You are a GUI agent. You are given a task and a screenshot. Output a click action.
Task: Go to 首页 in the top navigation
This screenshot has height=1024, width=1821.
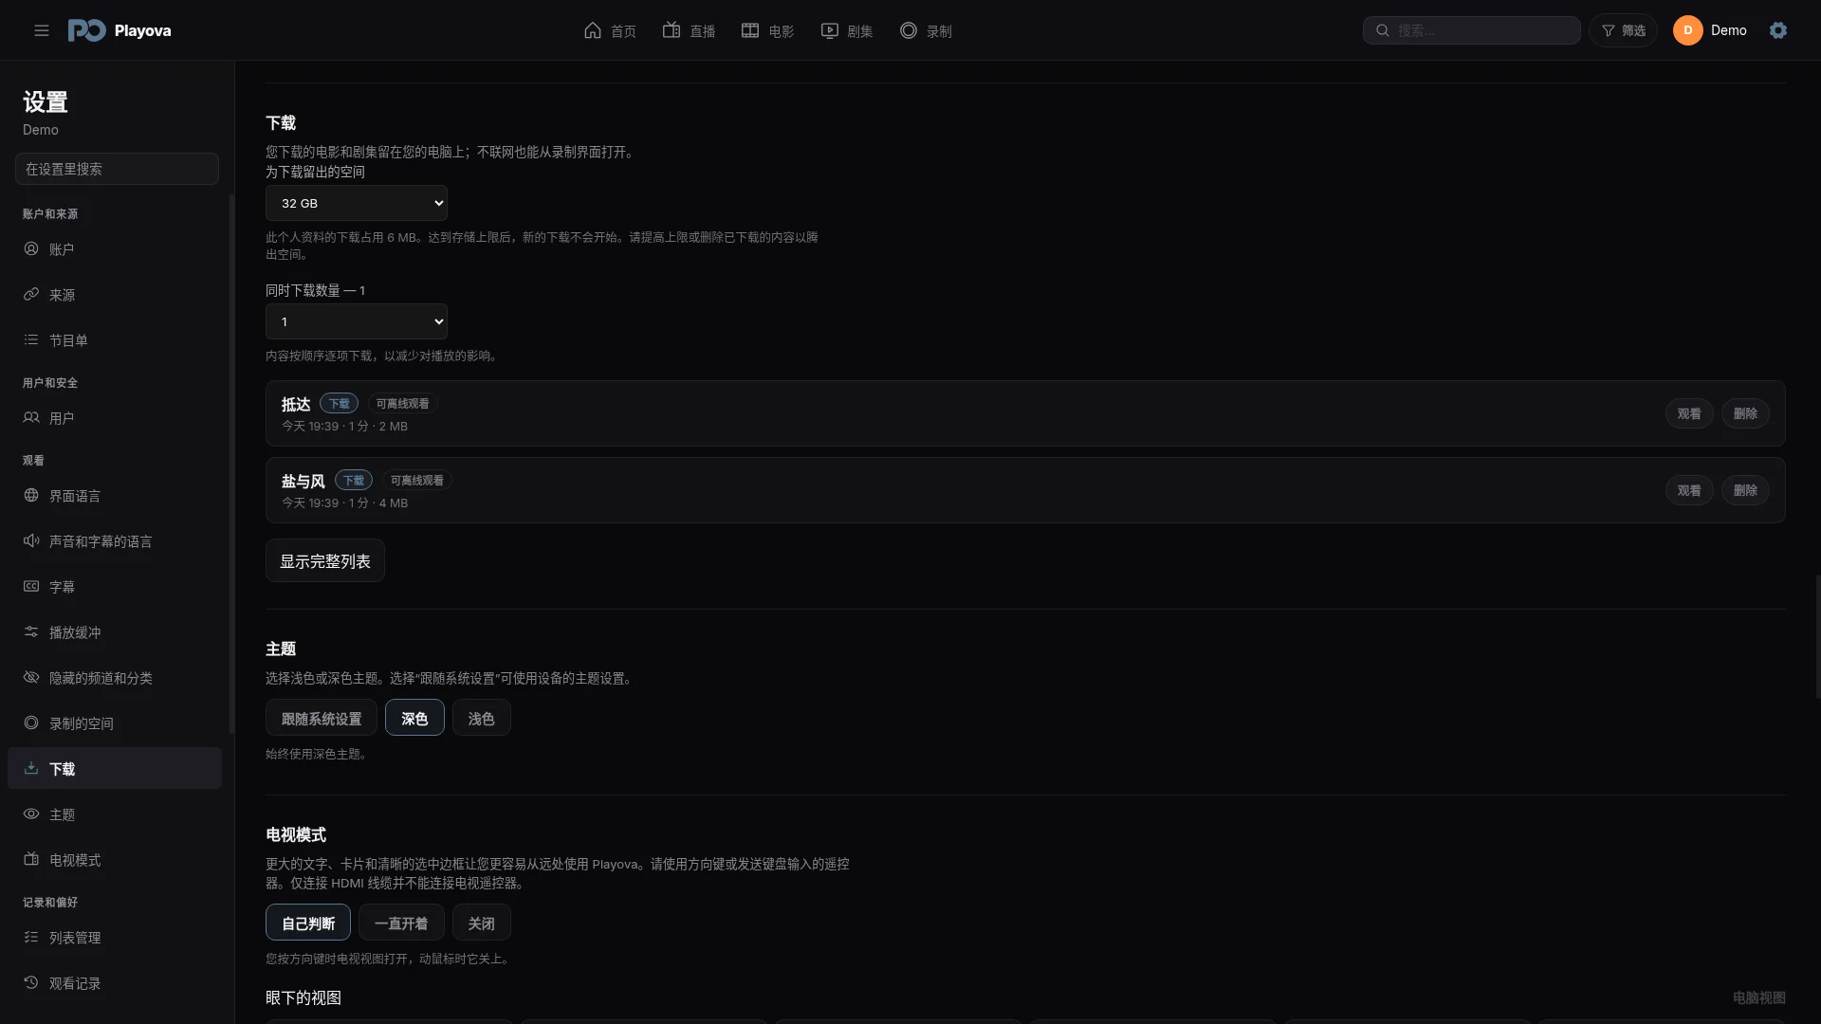coord(610,30)
